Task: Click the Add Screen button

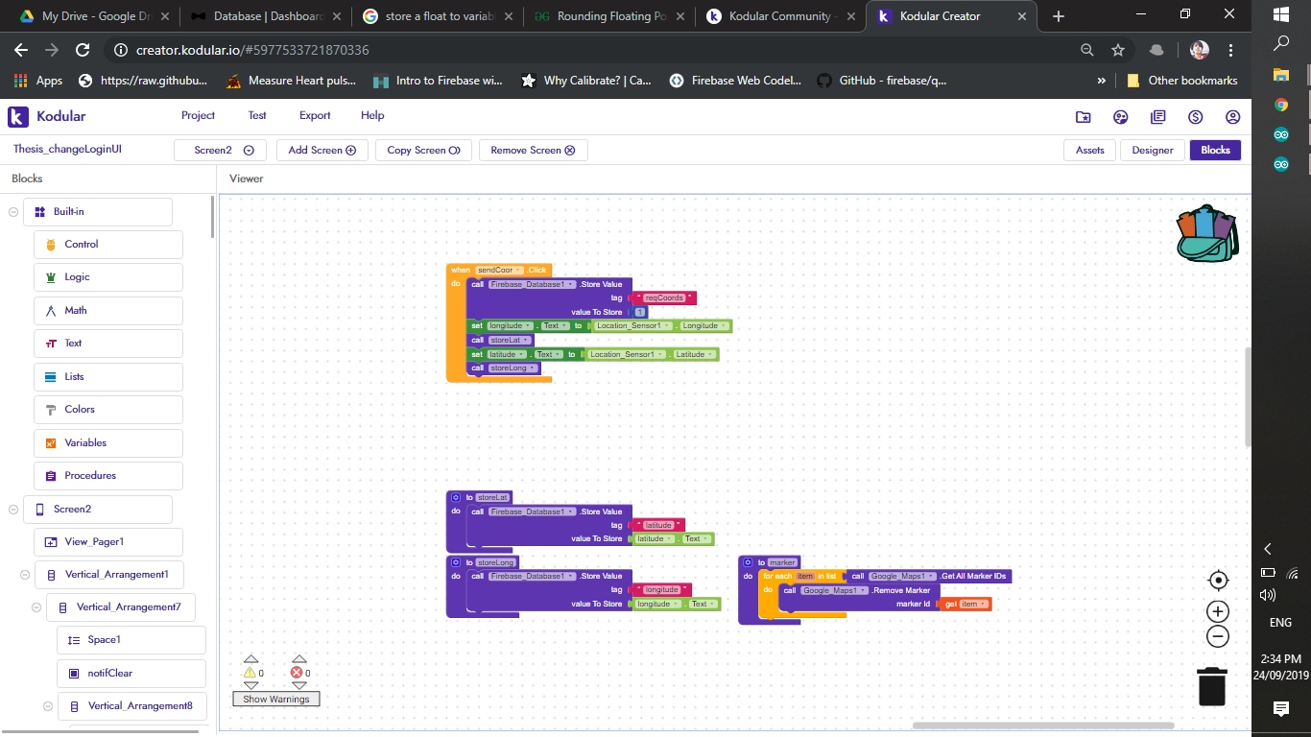Action: tap(322, 151)
